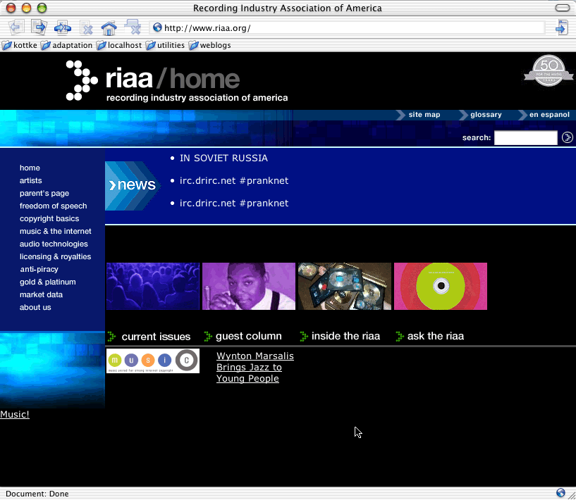Viewport: 576px width, 500px height.
Task: Switch to the guest column section
Action: click(x=248, y=337)
